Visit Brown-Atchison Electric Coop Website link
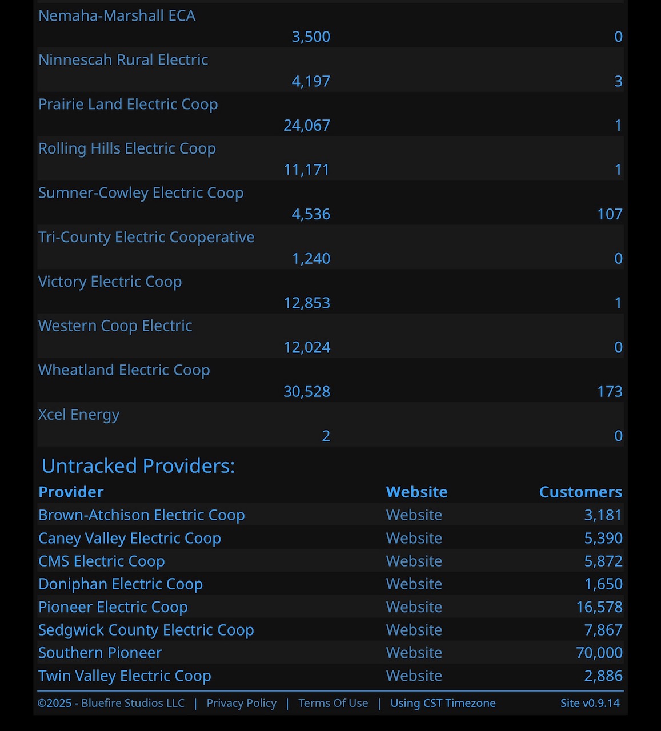The width and height of the screenshot is (661, 731). point(414,515)
